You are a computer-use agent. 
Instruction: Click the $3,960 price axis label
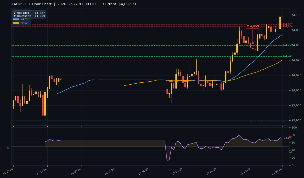coord(296,120)
